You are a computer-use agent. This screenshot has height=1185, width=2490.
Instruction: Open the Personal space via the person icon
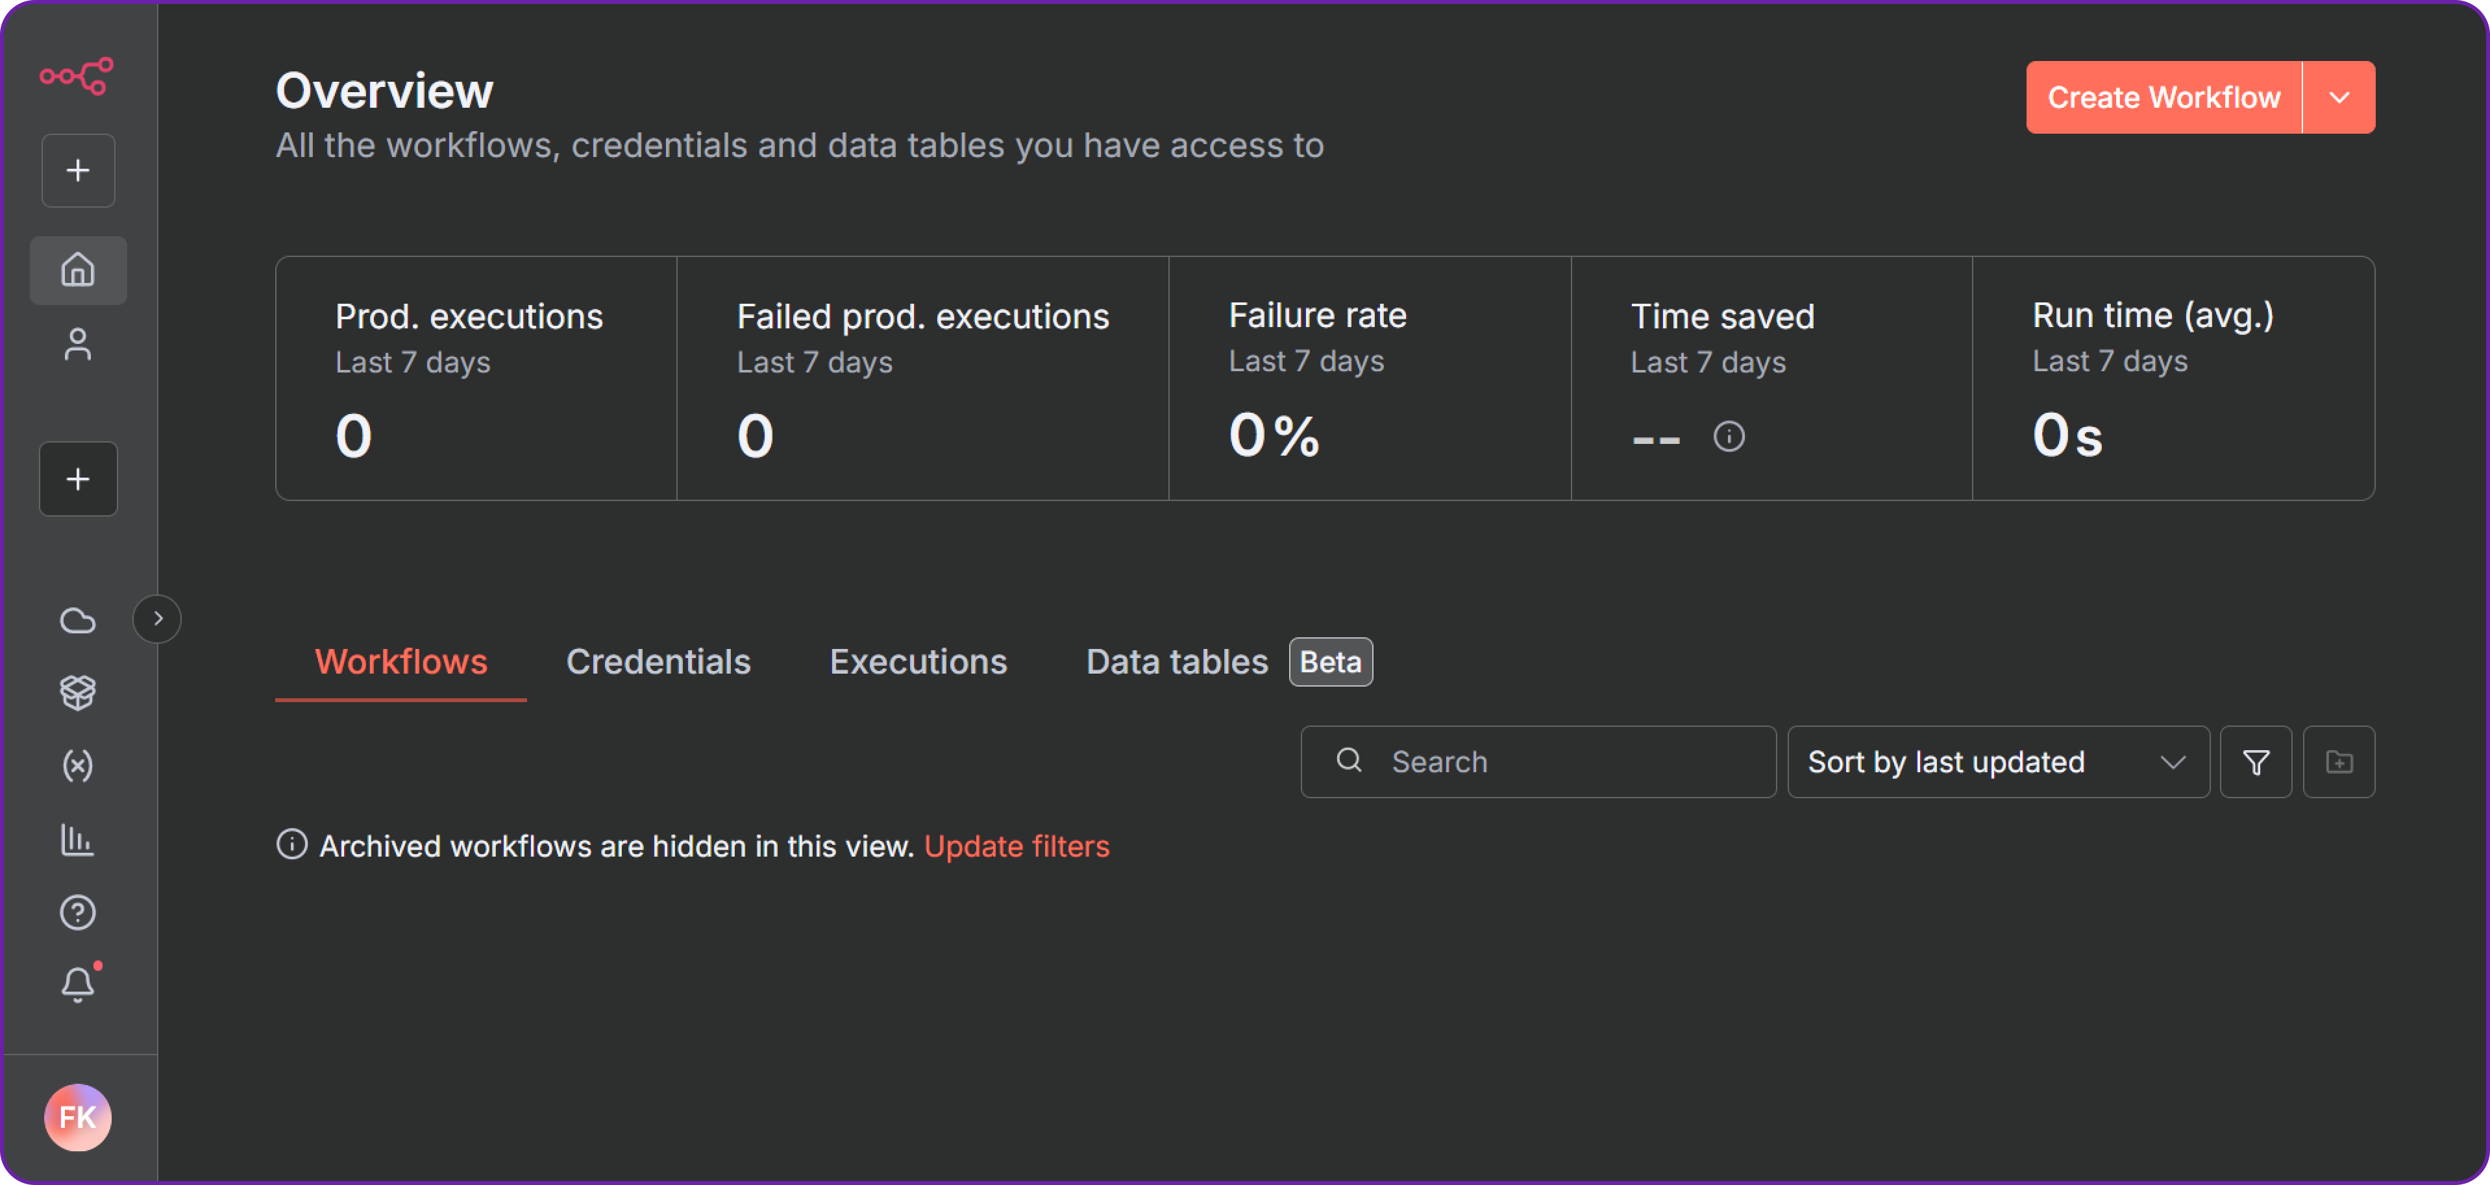77,343
